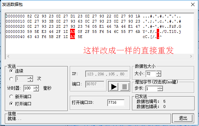199x126 pixels.
Task: Click the send count field showing 1
Action: click(22, 79)
